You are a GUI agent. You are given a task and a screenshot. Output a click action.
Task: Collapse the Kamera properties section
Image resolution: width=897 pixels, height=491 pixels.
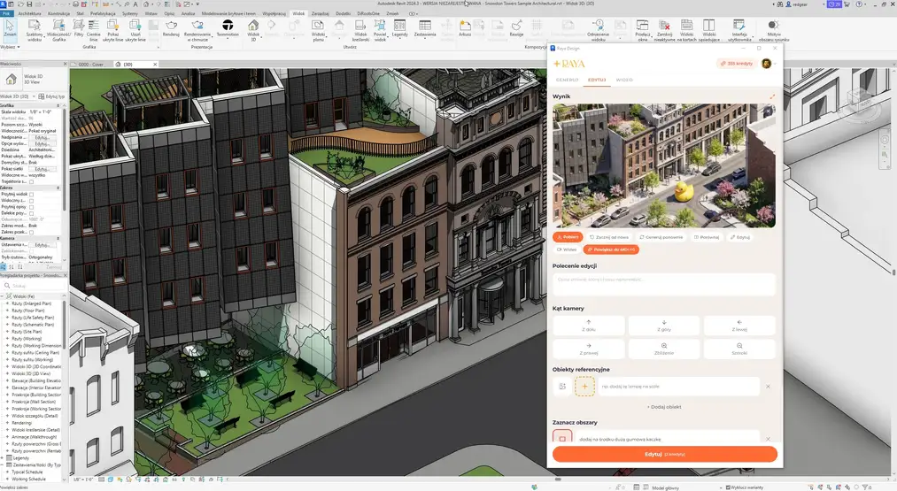58,238
